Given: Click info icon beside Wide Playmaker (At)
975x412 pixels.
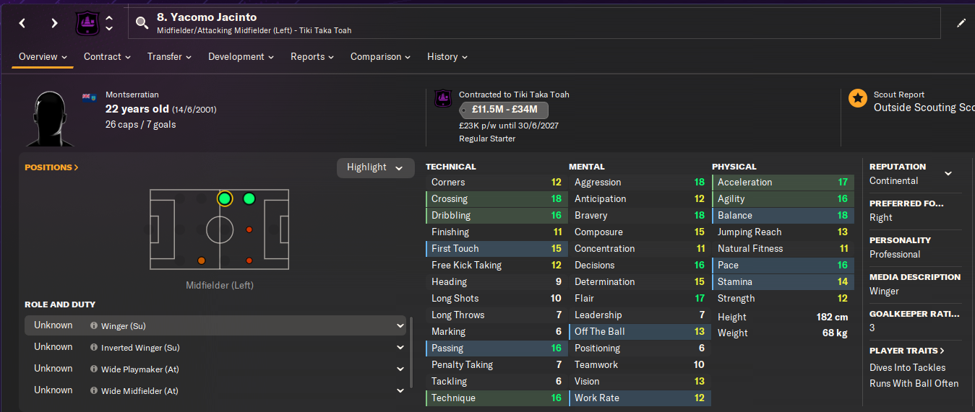Looking at the screenshot, I should click(x=94, y=369).
